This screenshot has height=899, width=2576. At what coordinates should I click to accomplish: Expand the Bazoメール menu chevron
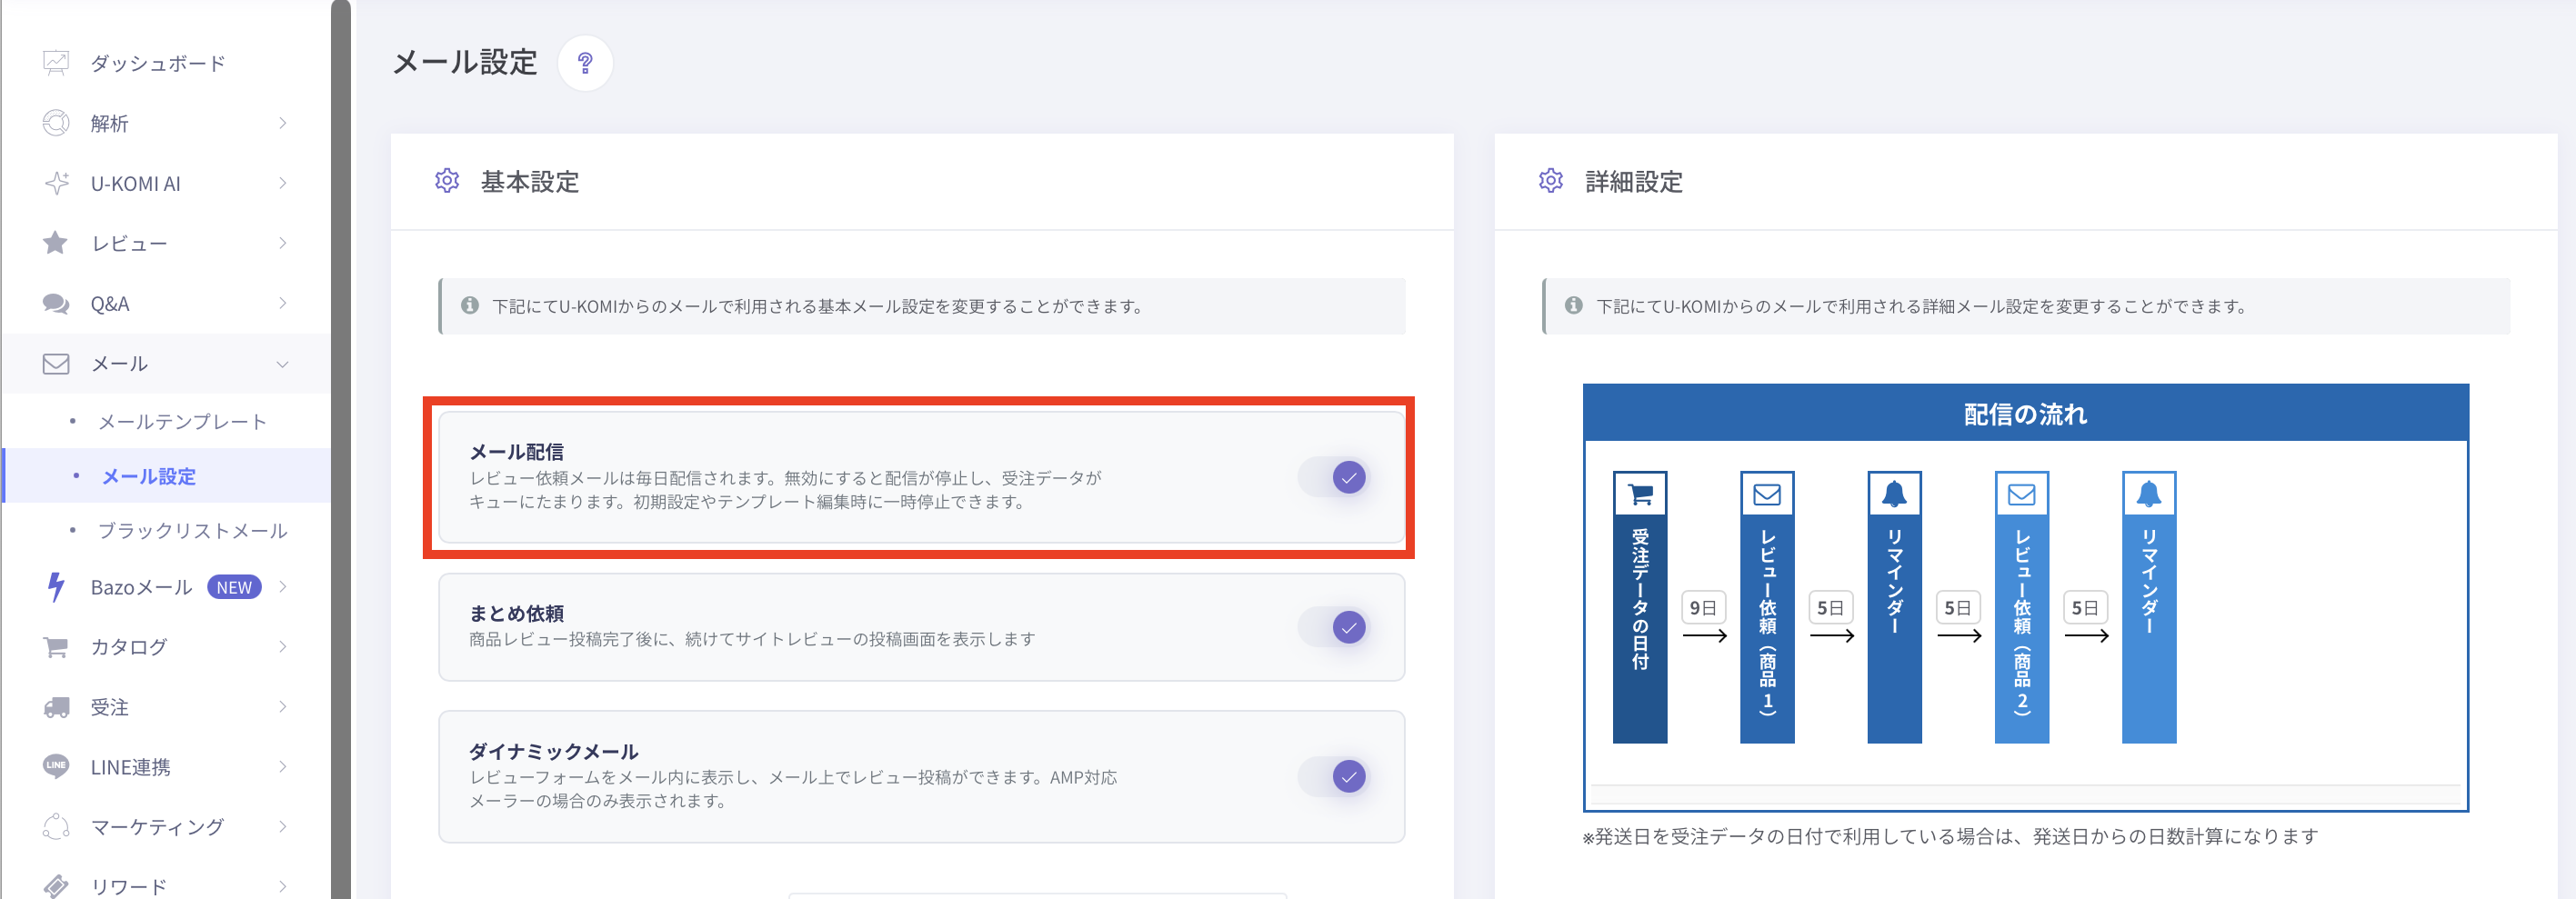tap(283, 587)
